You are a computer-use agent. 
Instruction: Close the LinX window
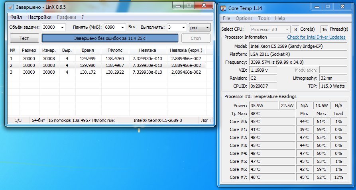[x=204, y=6]
